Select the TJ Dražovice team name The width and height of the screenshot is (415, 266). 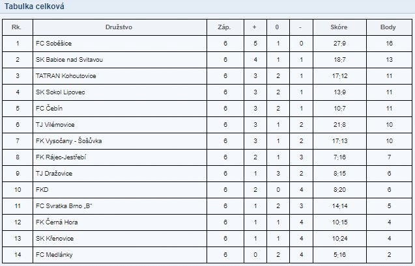click(x=54, y=174)
